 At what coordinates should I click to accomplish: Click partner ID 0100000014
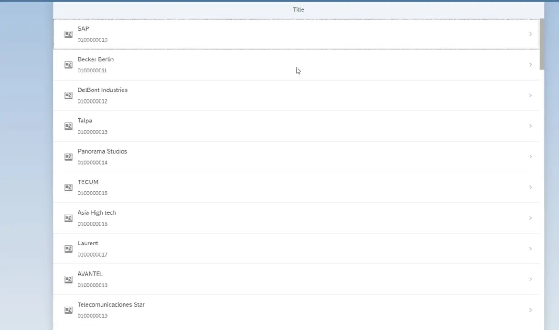tap(92, 162)
